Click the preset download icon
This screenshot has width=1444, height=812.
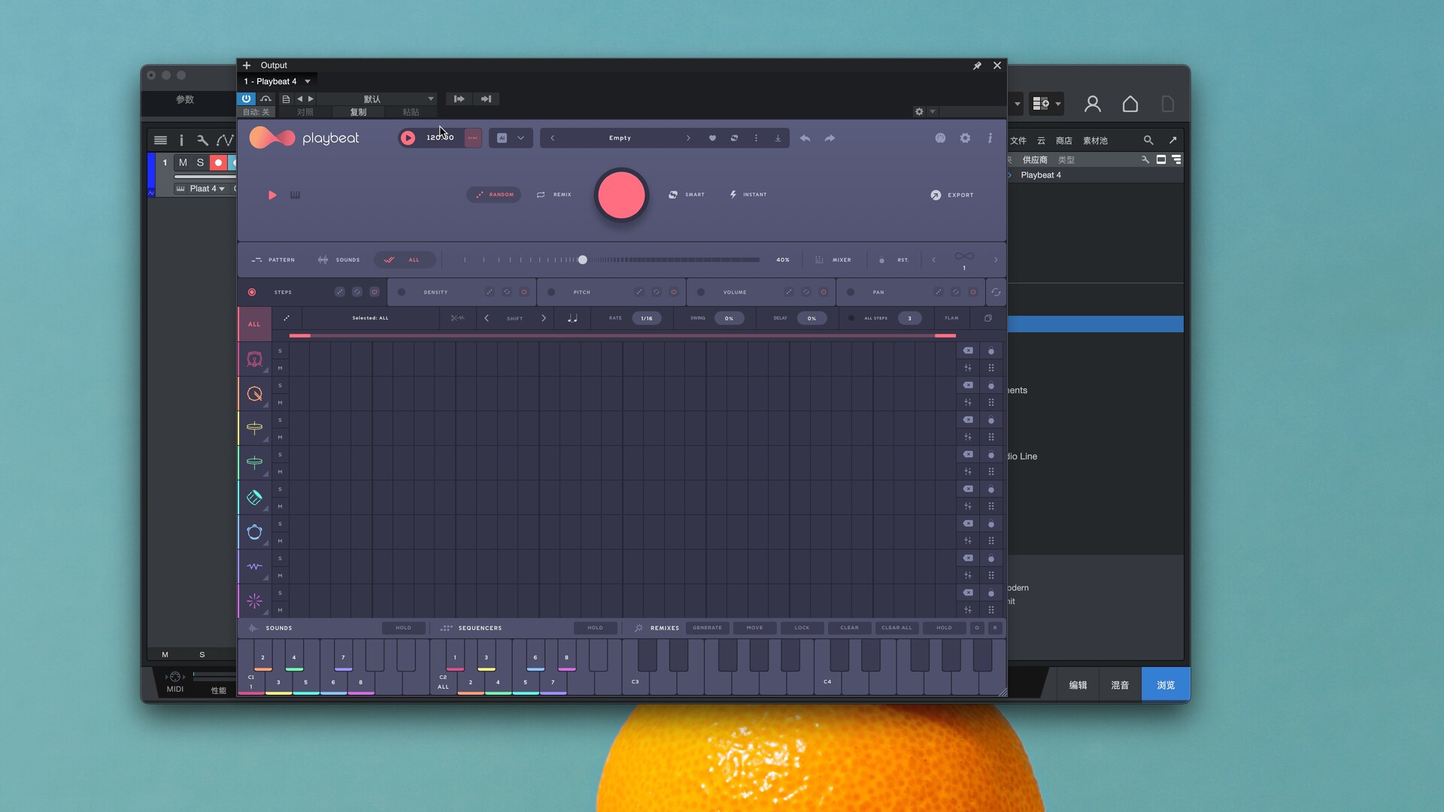tap(778, 138)
